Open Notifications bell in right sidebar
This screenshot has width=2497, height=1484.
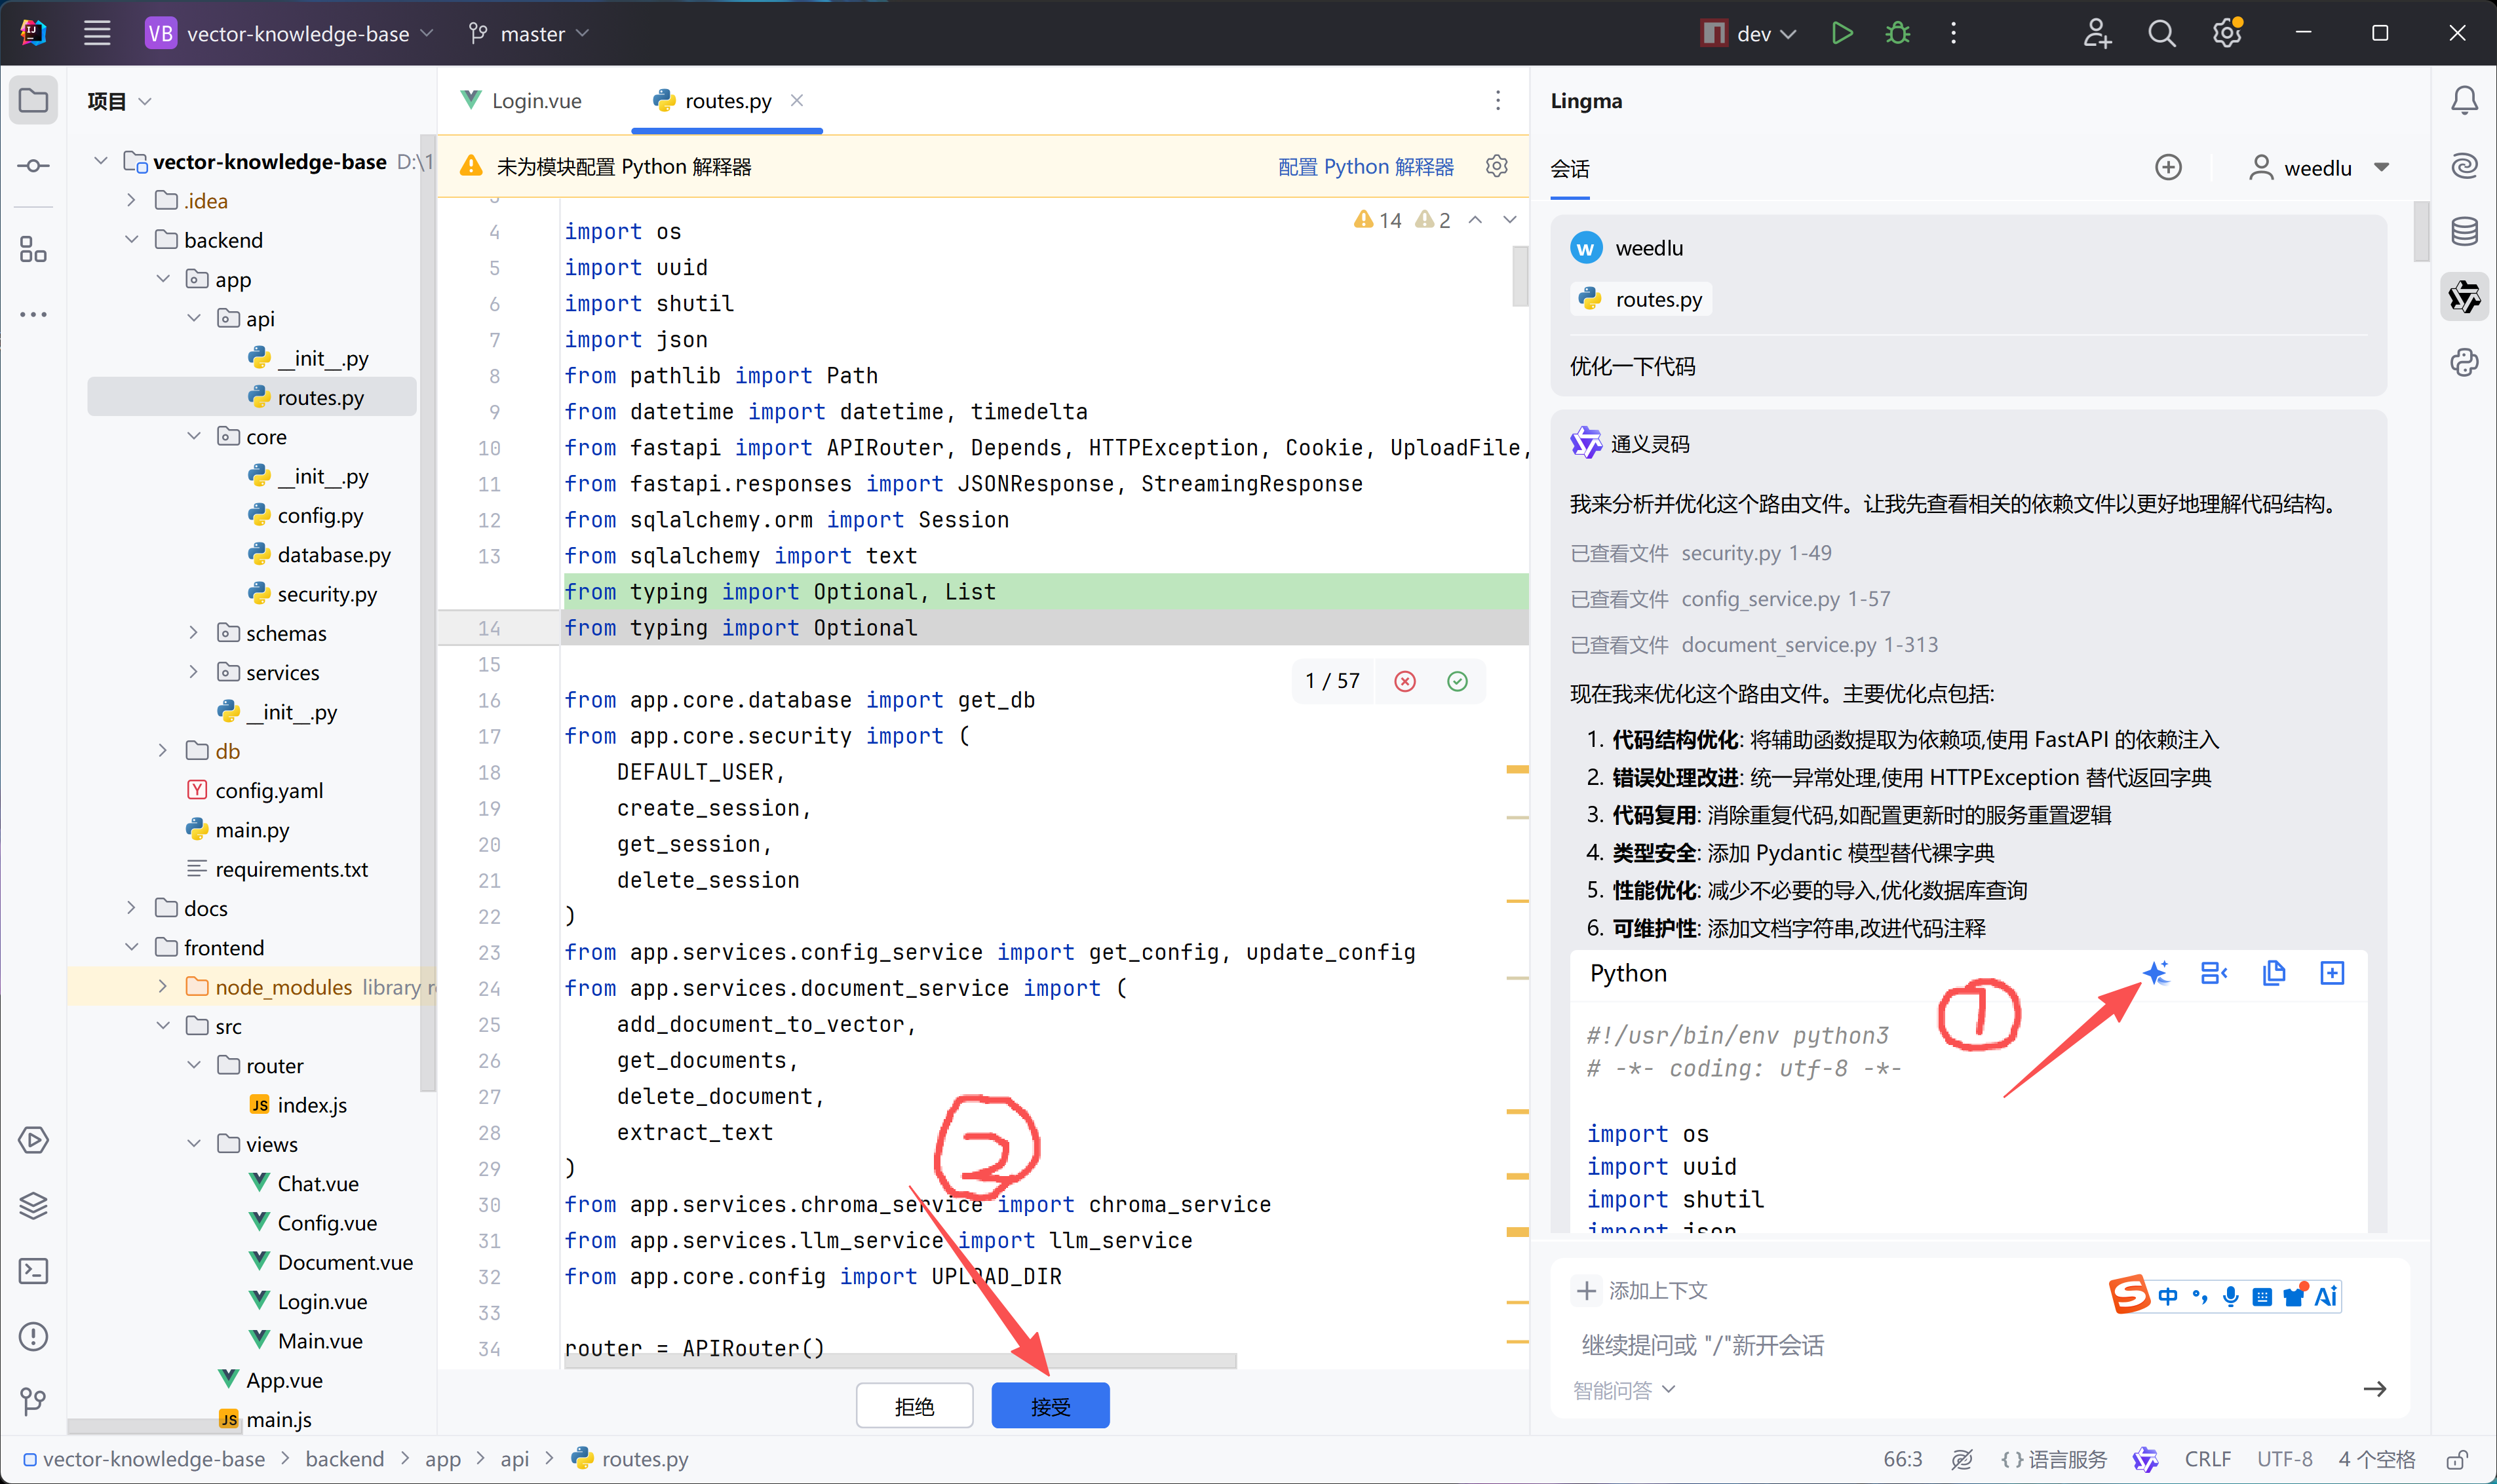pos(2464,100)
